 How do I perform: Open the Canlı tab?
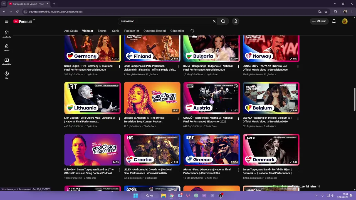point(115,31)
